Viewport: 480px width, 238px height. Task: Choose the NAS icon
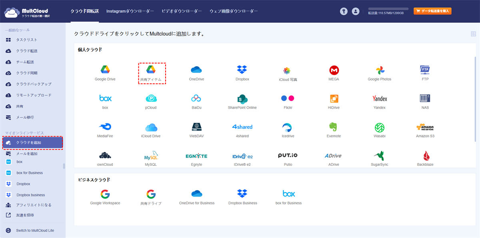(x=425, y=98)
